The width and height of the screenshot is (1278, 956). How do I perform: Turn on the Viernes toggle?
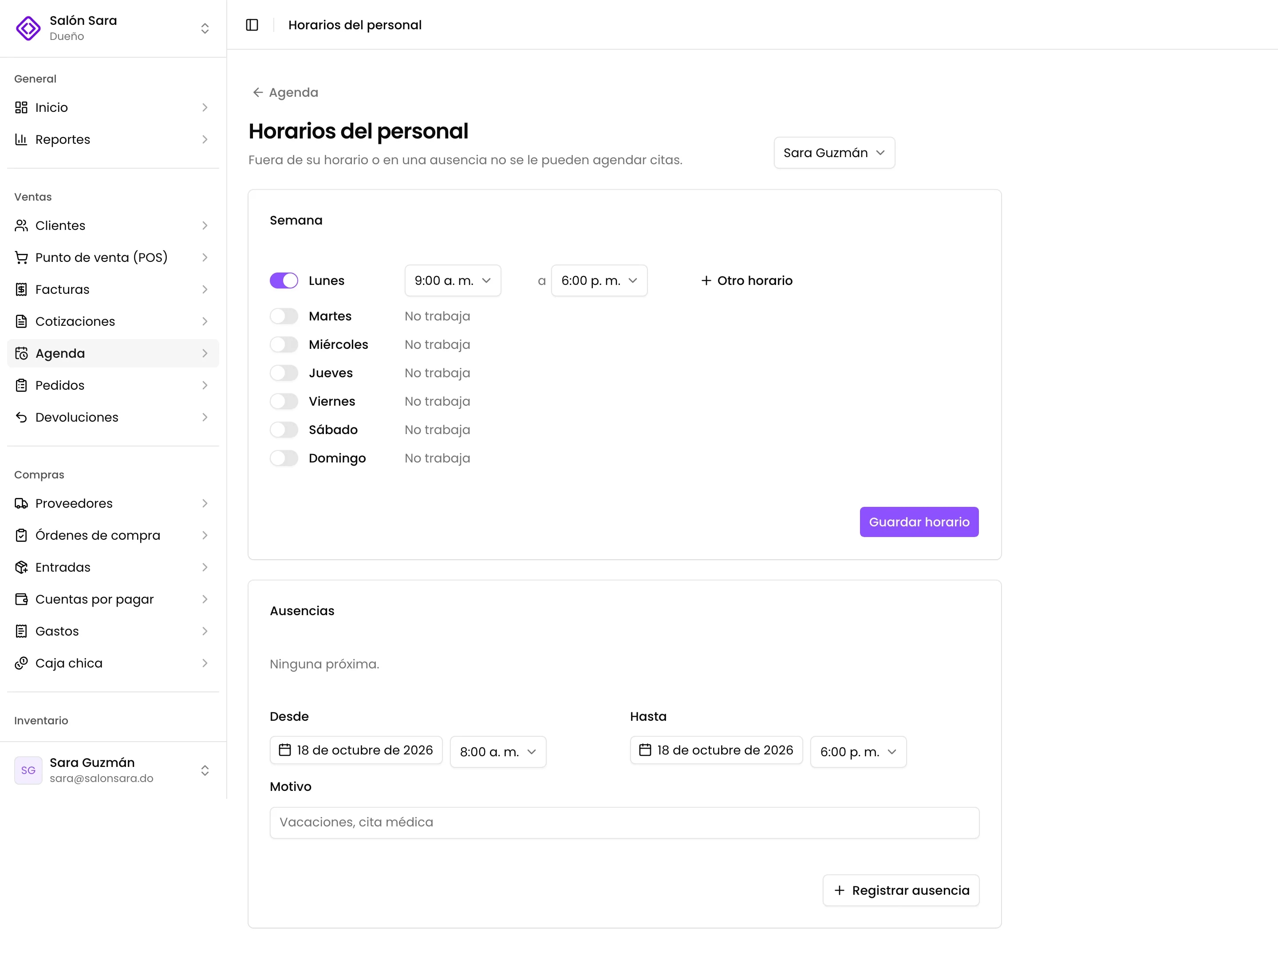[x=284, y=401]
